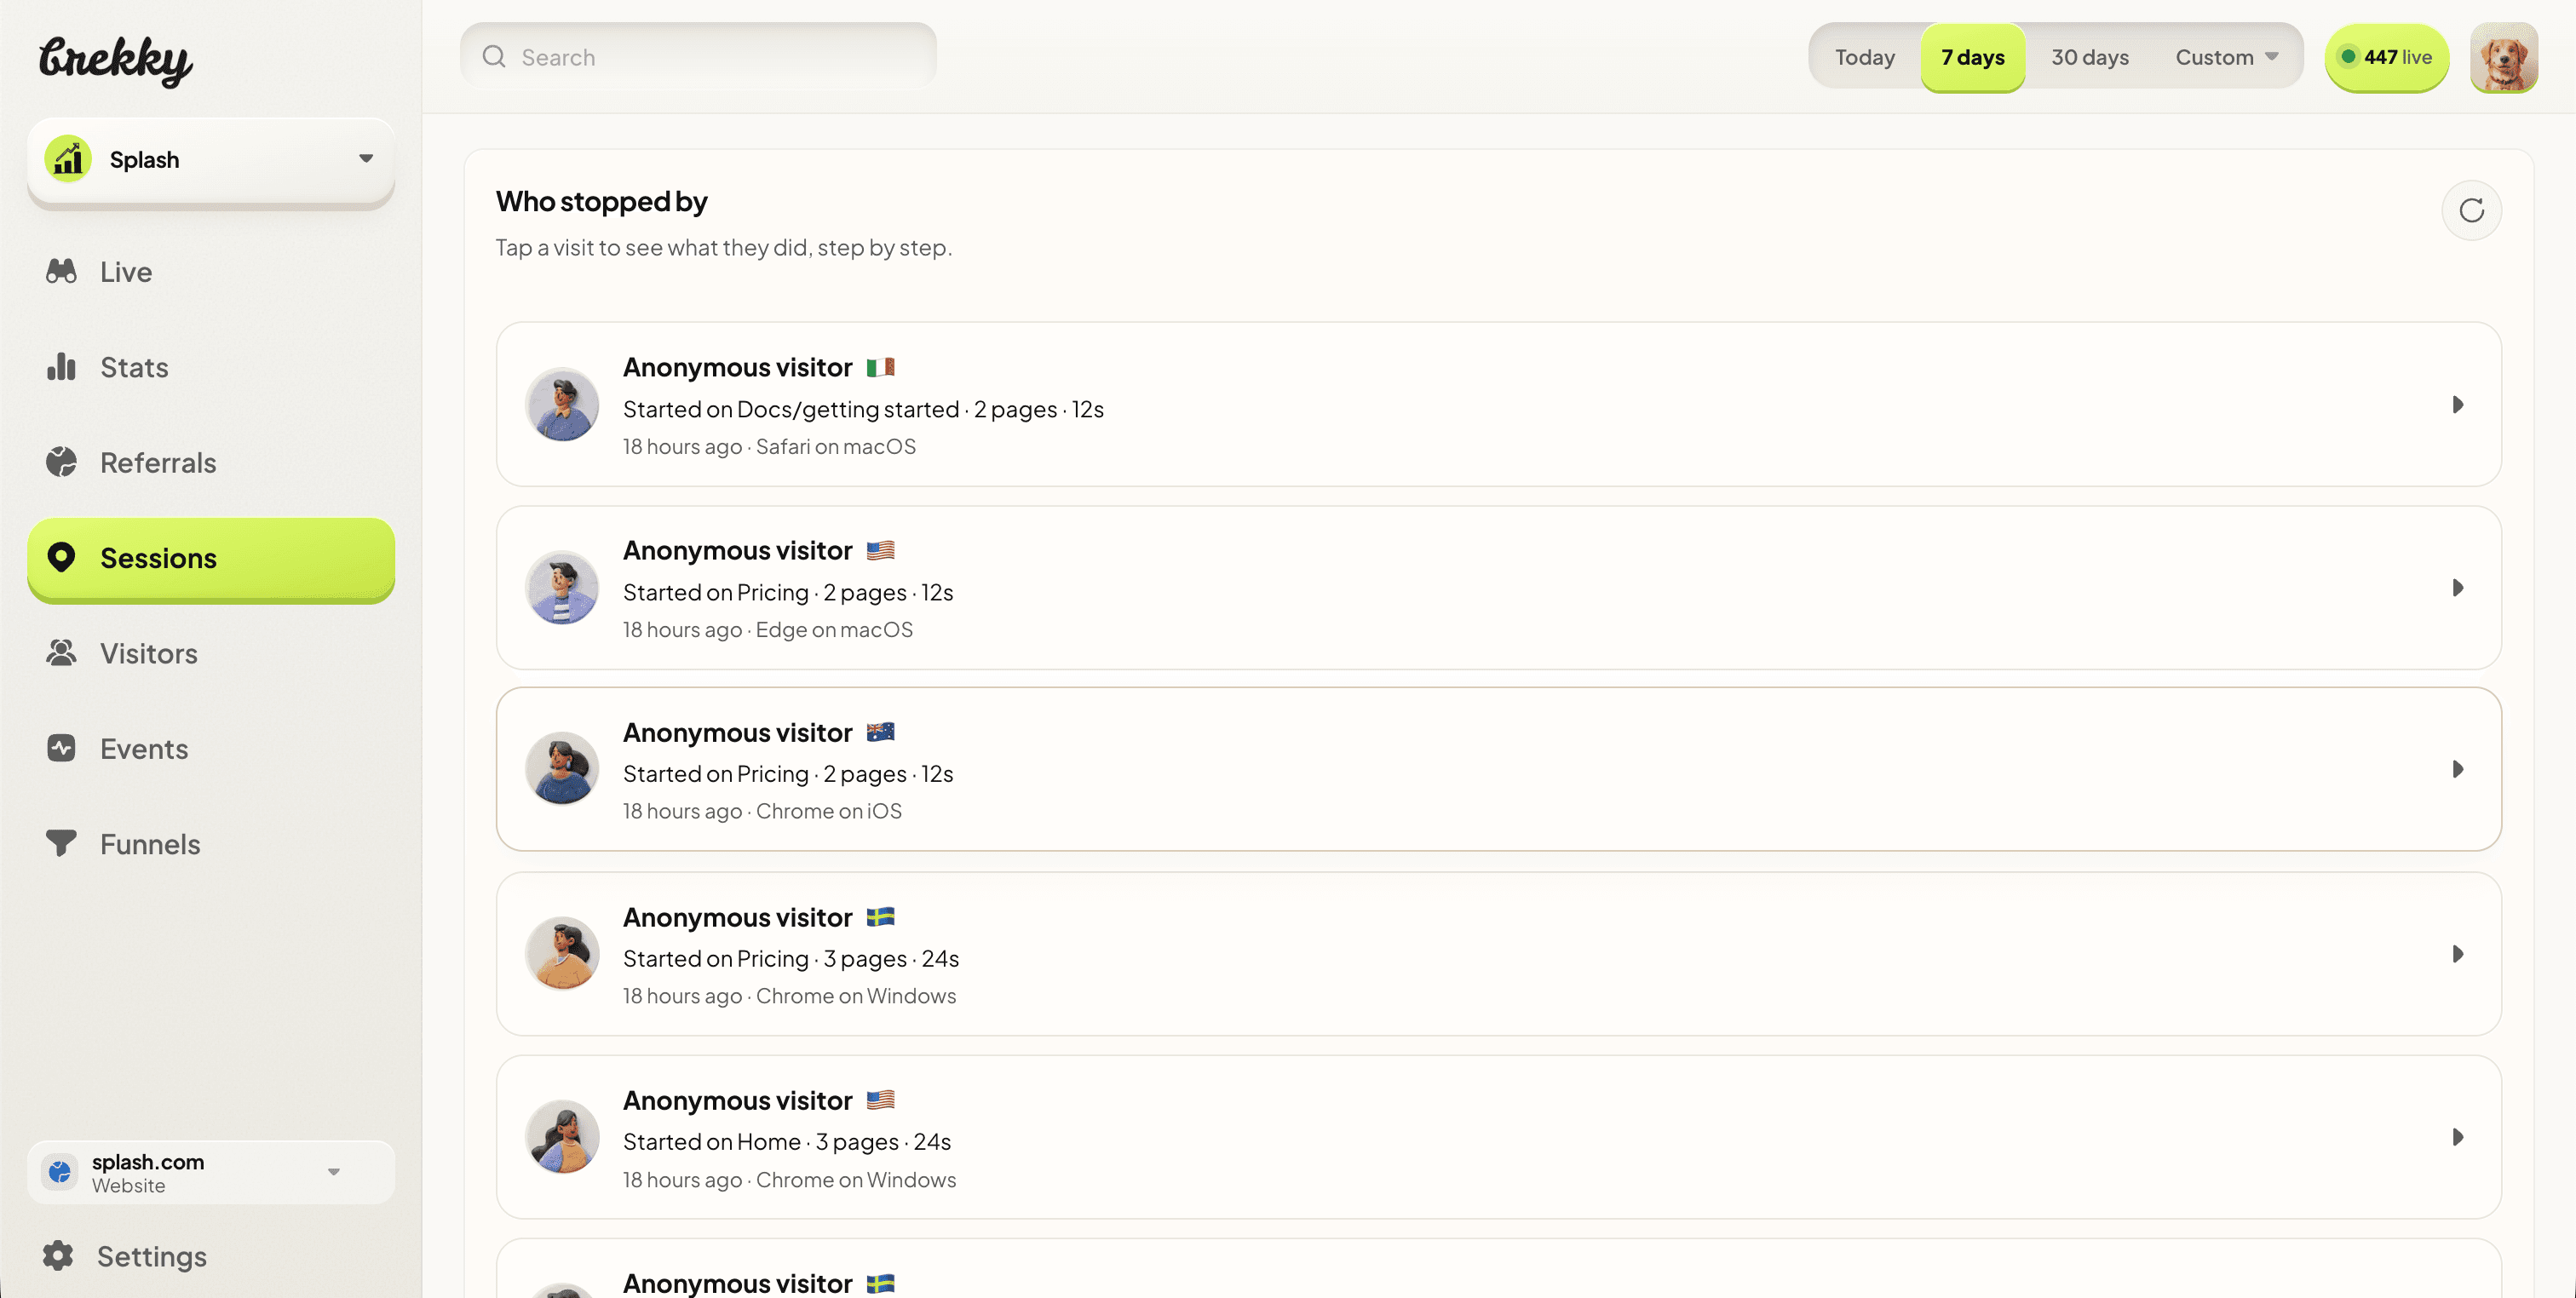Expand the Chrome on iOS session arrow
This screenshot has width=2576, height=1298.
click(2457, 769)
